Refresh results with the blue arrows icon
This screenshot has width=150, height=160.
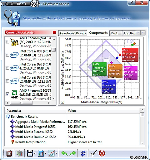point(83,153)
